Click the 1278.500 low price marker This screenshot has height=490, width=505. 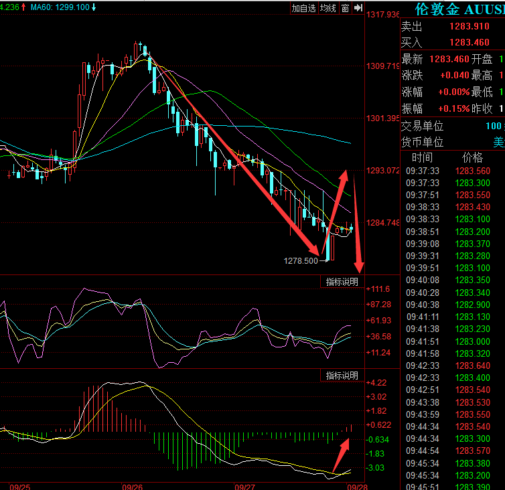(301, 260)
